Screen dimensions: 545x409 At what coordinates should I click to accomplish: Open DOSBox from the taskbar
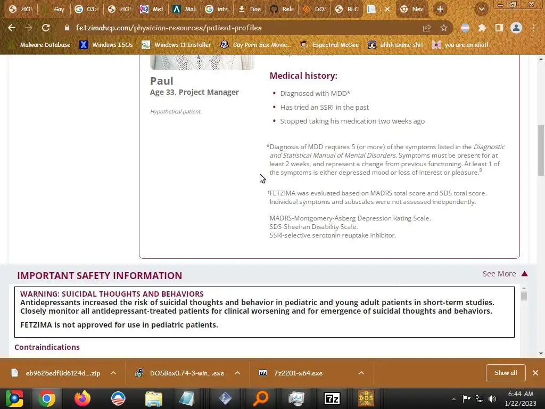366,398
